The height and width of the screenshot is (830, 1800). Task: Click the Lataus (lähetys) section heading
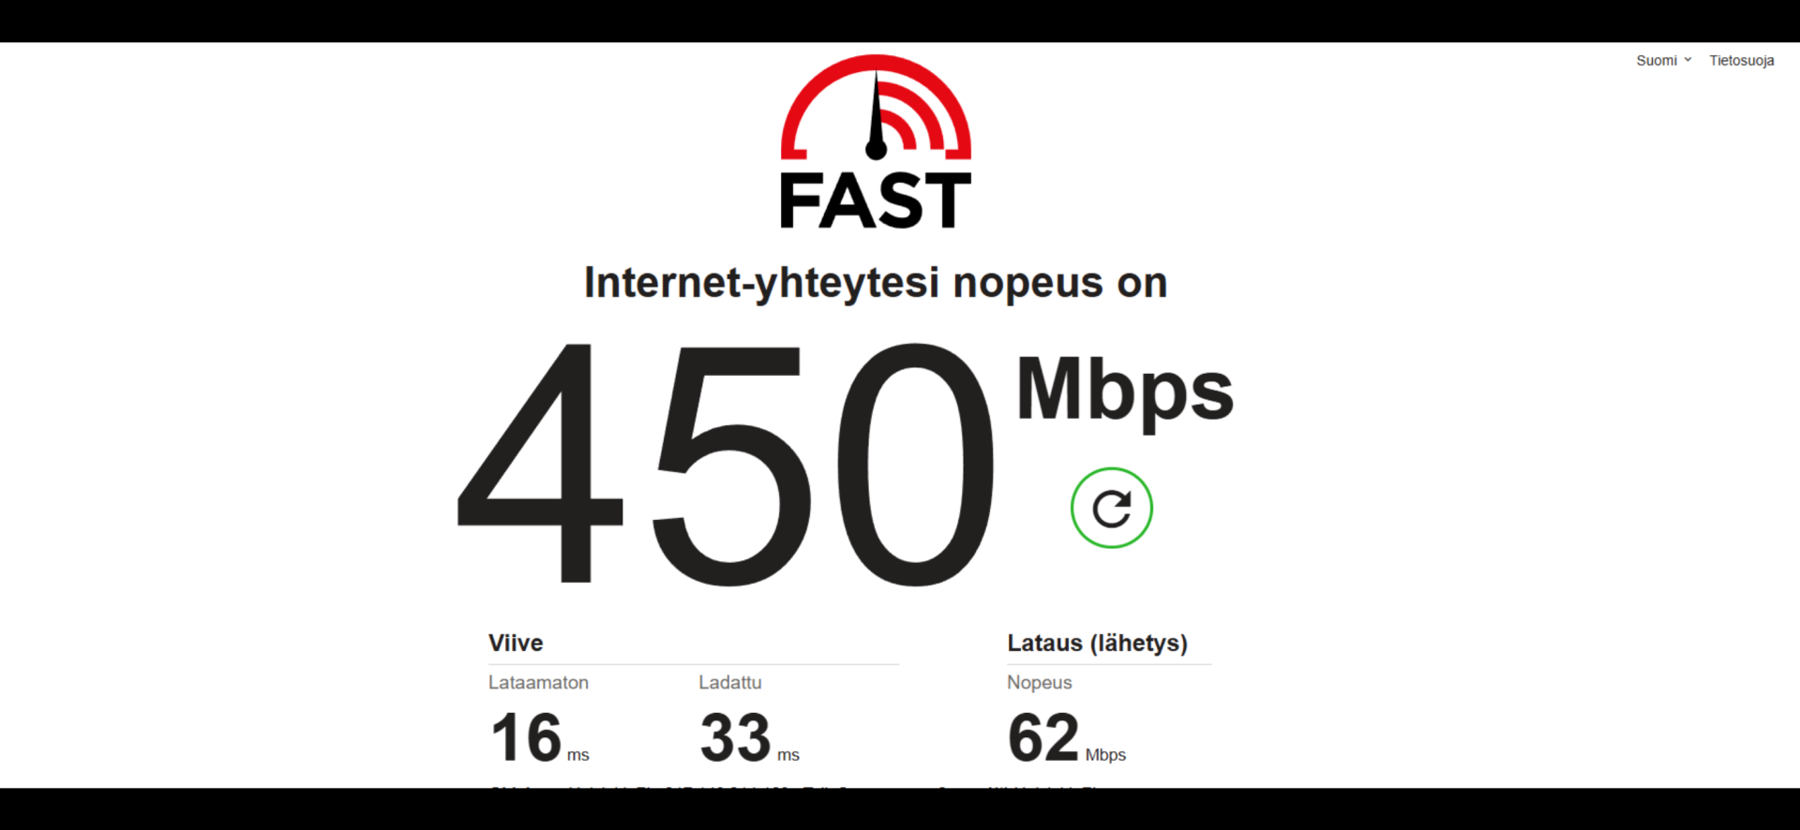(1097, 643)
